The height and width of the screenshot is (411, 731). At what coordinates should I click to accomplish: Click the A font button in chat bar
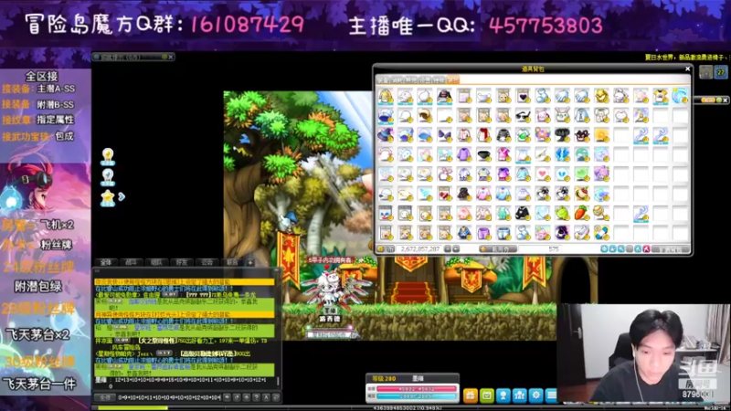266,397
